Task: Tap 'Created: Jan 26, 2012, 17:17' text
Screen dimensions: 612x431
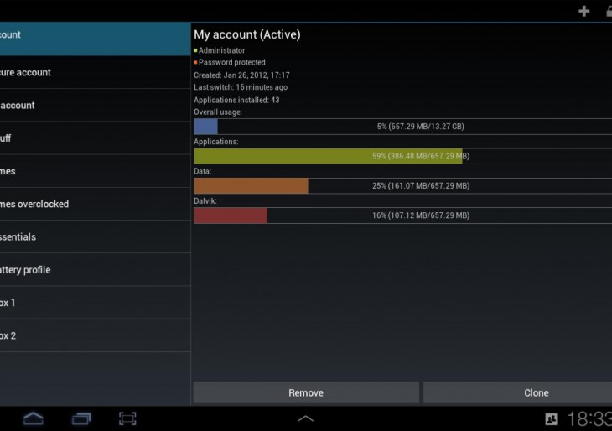Action: (x=241, y=75)
